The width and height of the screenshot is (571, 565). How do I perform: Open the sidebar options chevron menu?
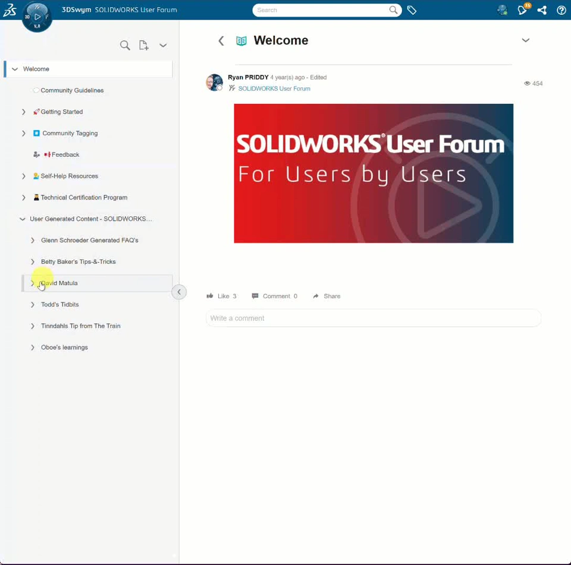163,46
